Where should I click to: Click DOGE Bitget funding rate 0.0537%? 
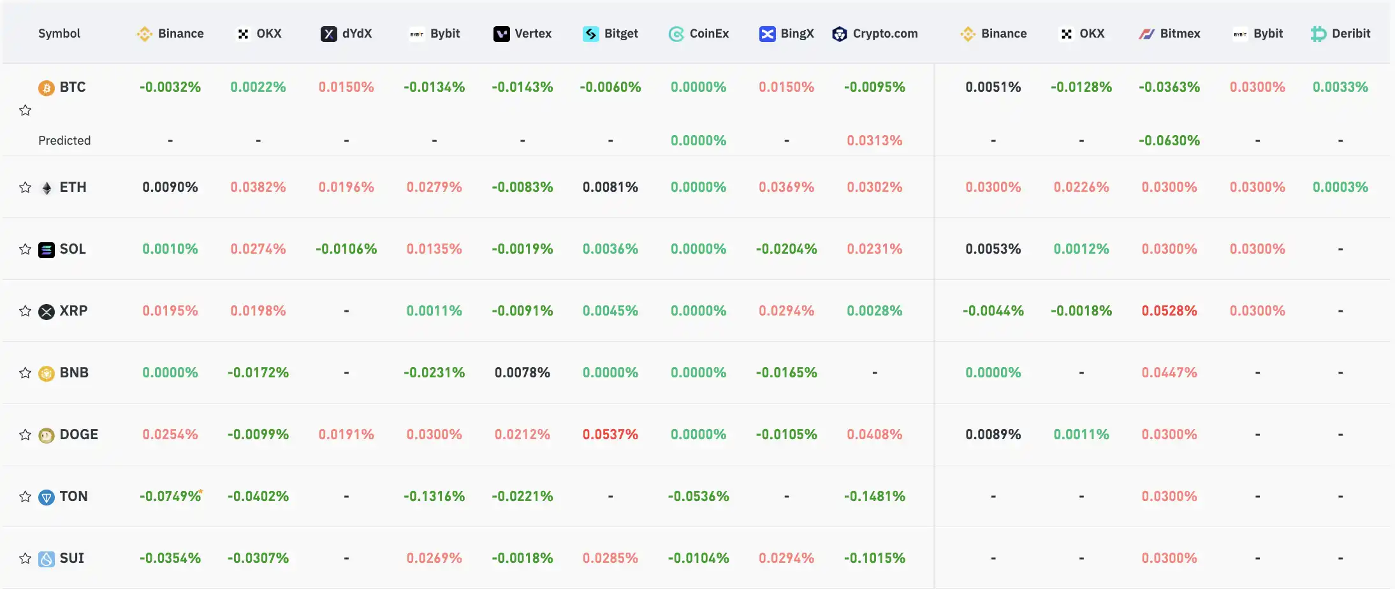[610, 435]
